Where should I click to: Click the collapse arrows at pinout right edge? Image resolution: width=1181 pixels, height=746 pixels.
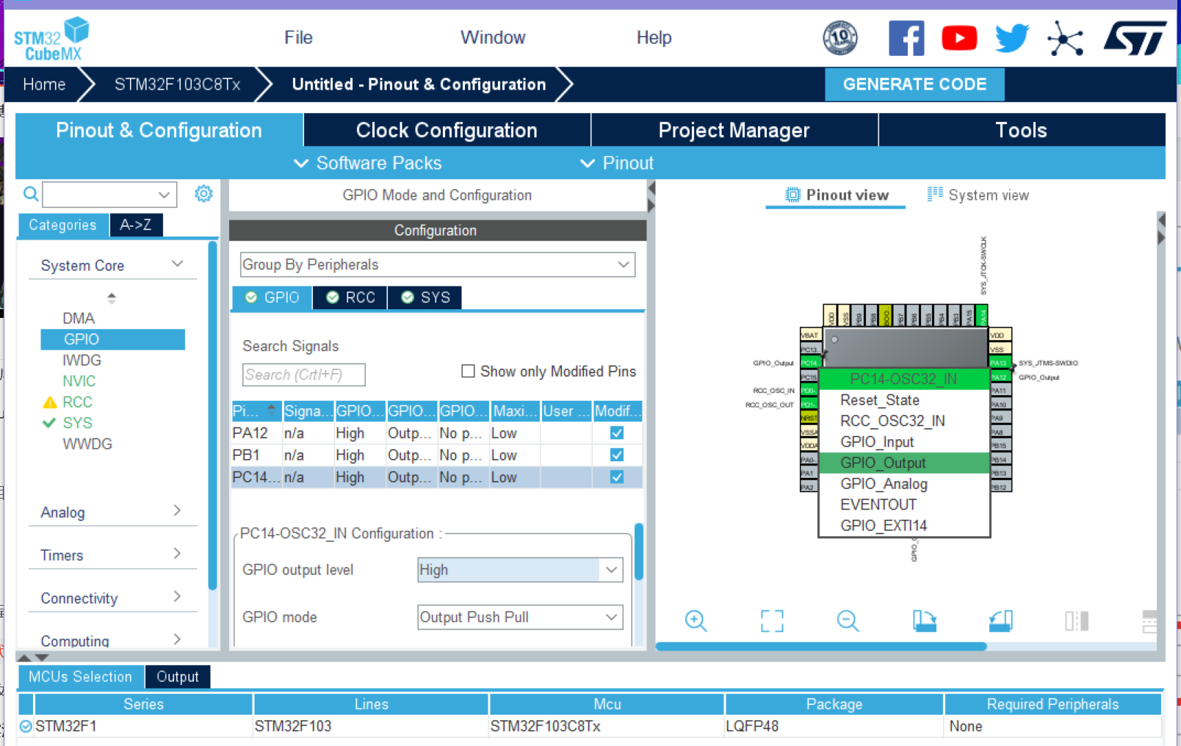tap(1161, 229)
